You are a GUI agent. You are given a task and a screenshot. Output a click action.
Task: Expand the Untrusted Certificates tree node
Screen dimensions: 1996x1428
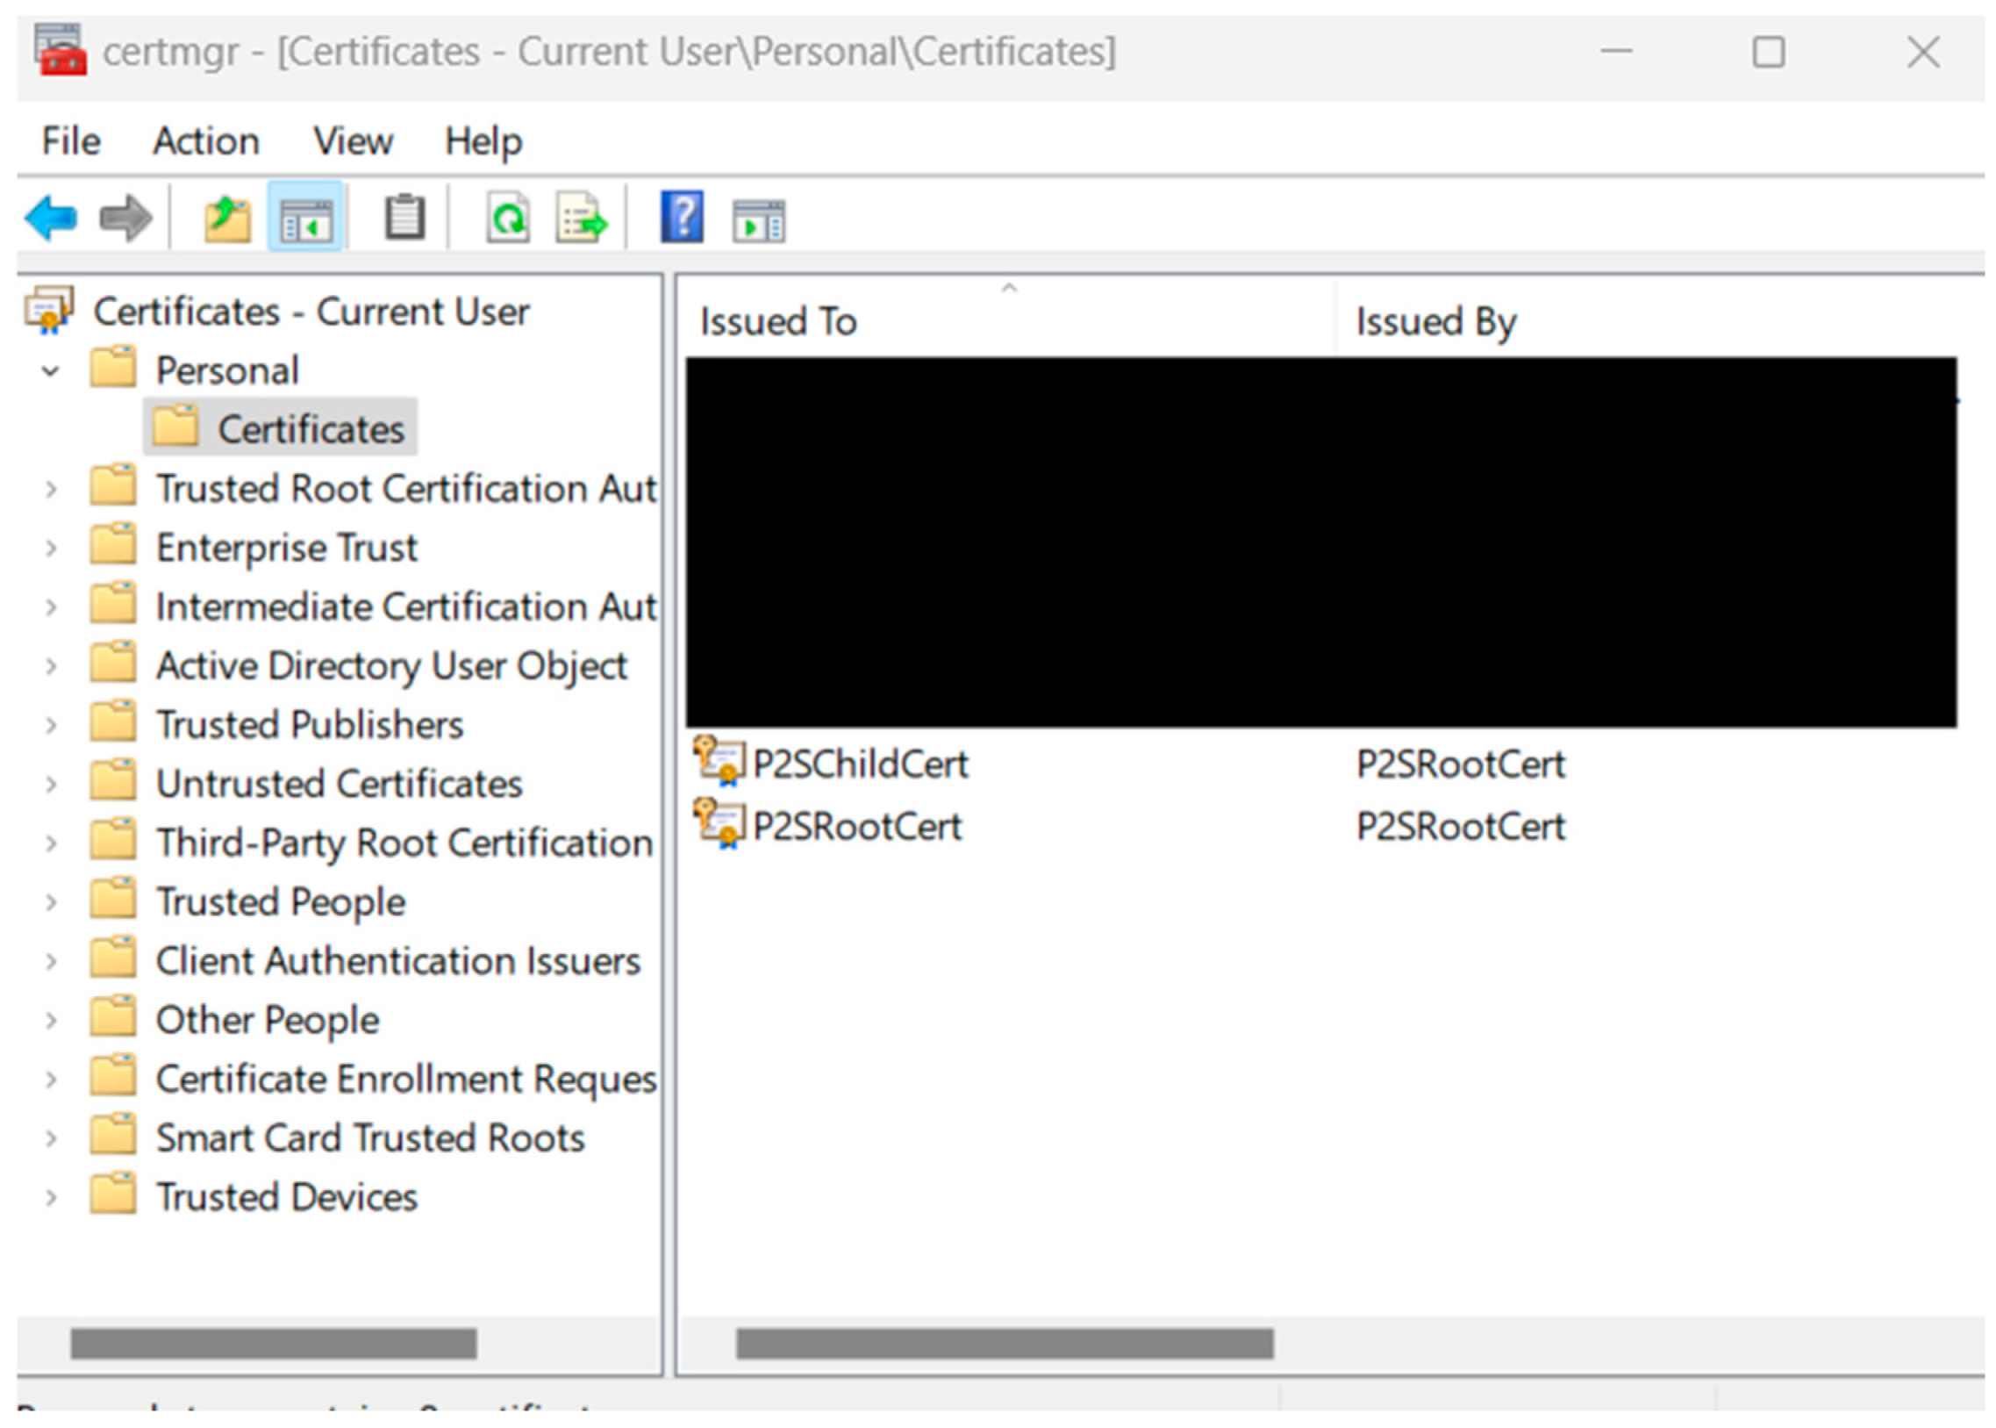click(51, 785)
